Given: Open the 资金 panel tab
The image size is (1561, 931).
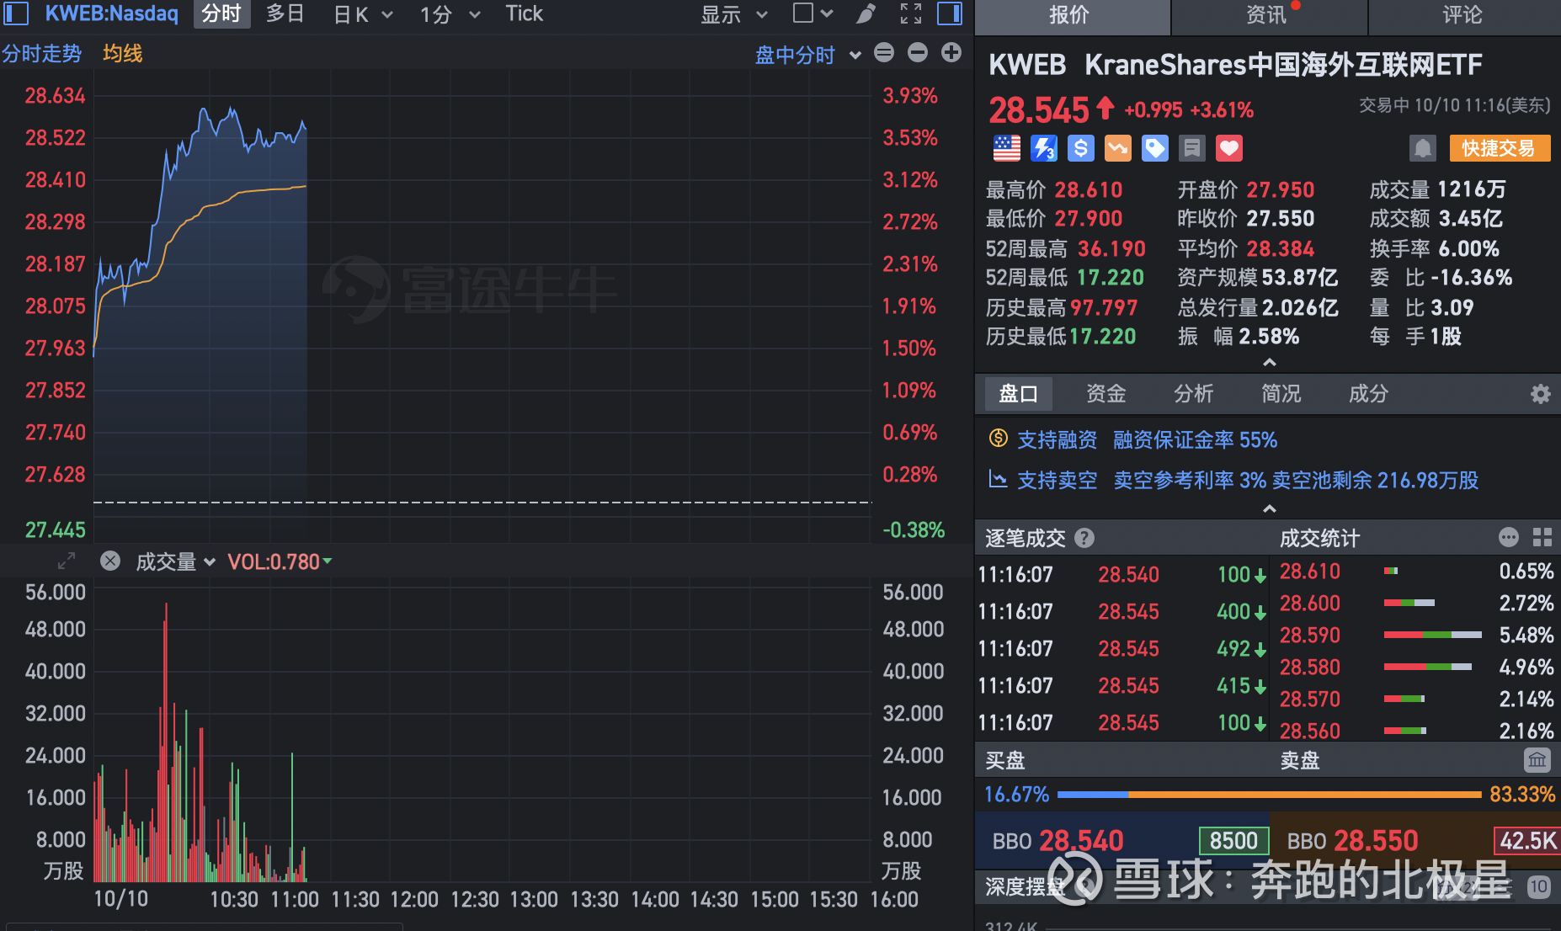Looking at the screenshot, I should pyautogui.click(x=1105, y=393).
